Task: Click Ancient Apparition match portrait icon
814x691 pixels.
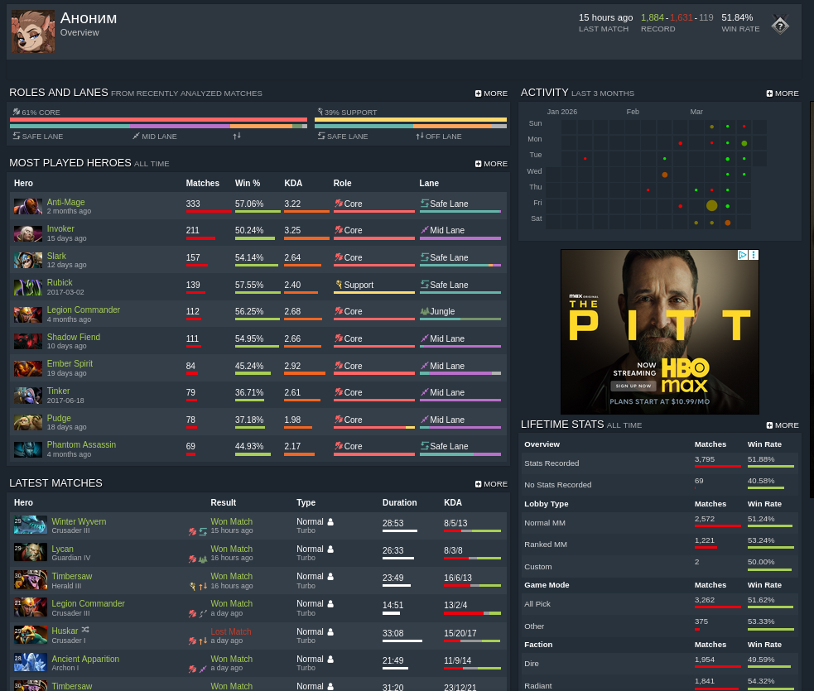Action: (31, 663)
